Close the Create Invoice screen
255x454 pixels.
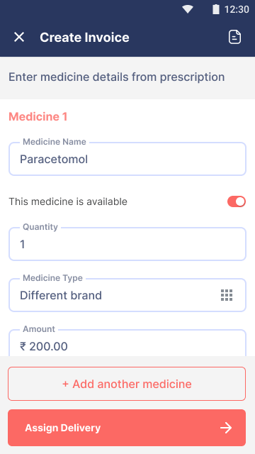pos(19,38)
